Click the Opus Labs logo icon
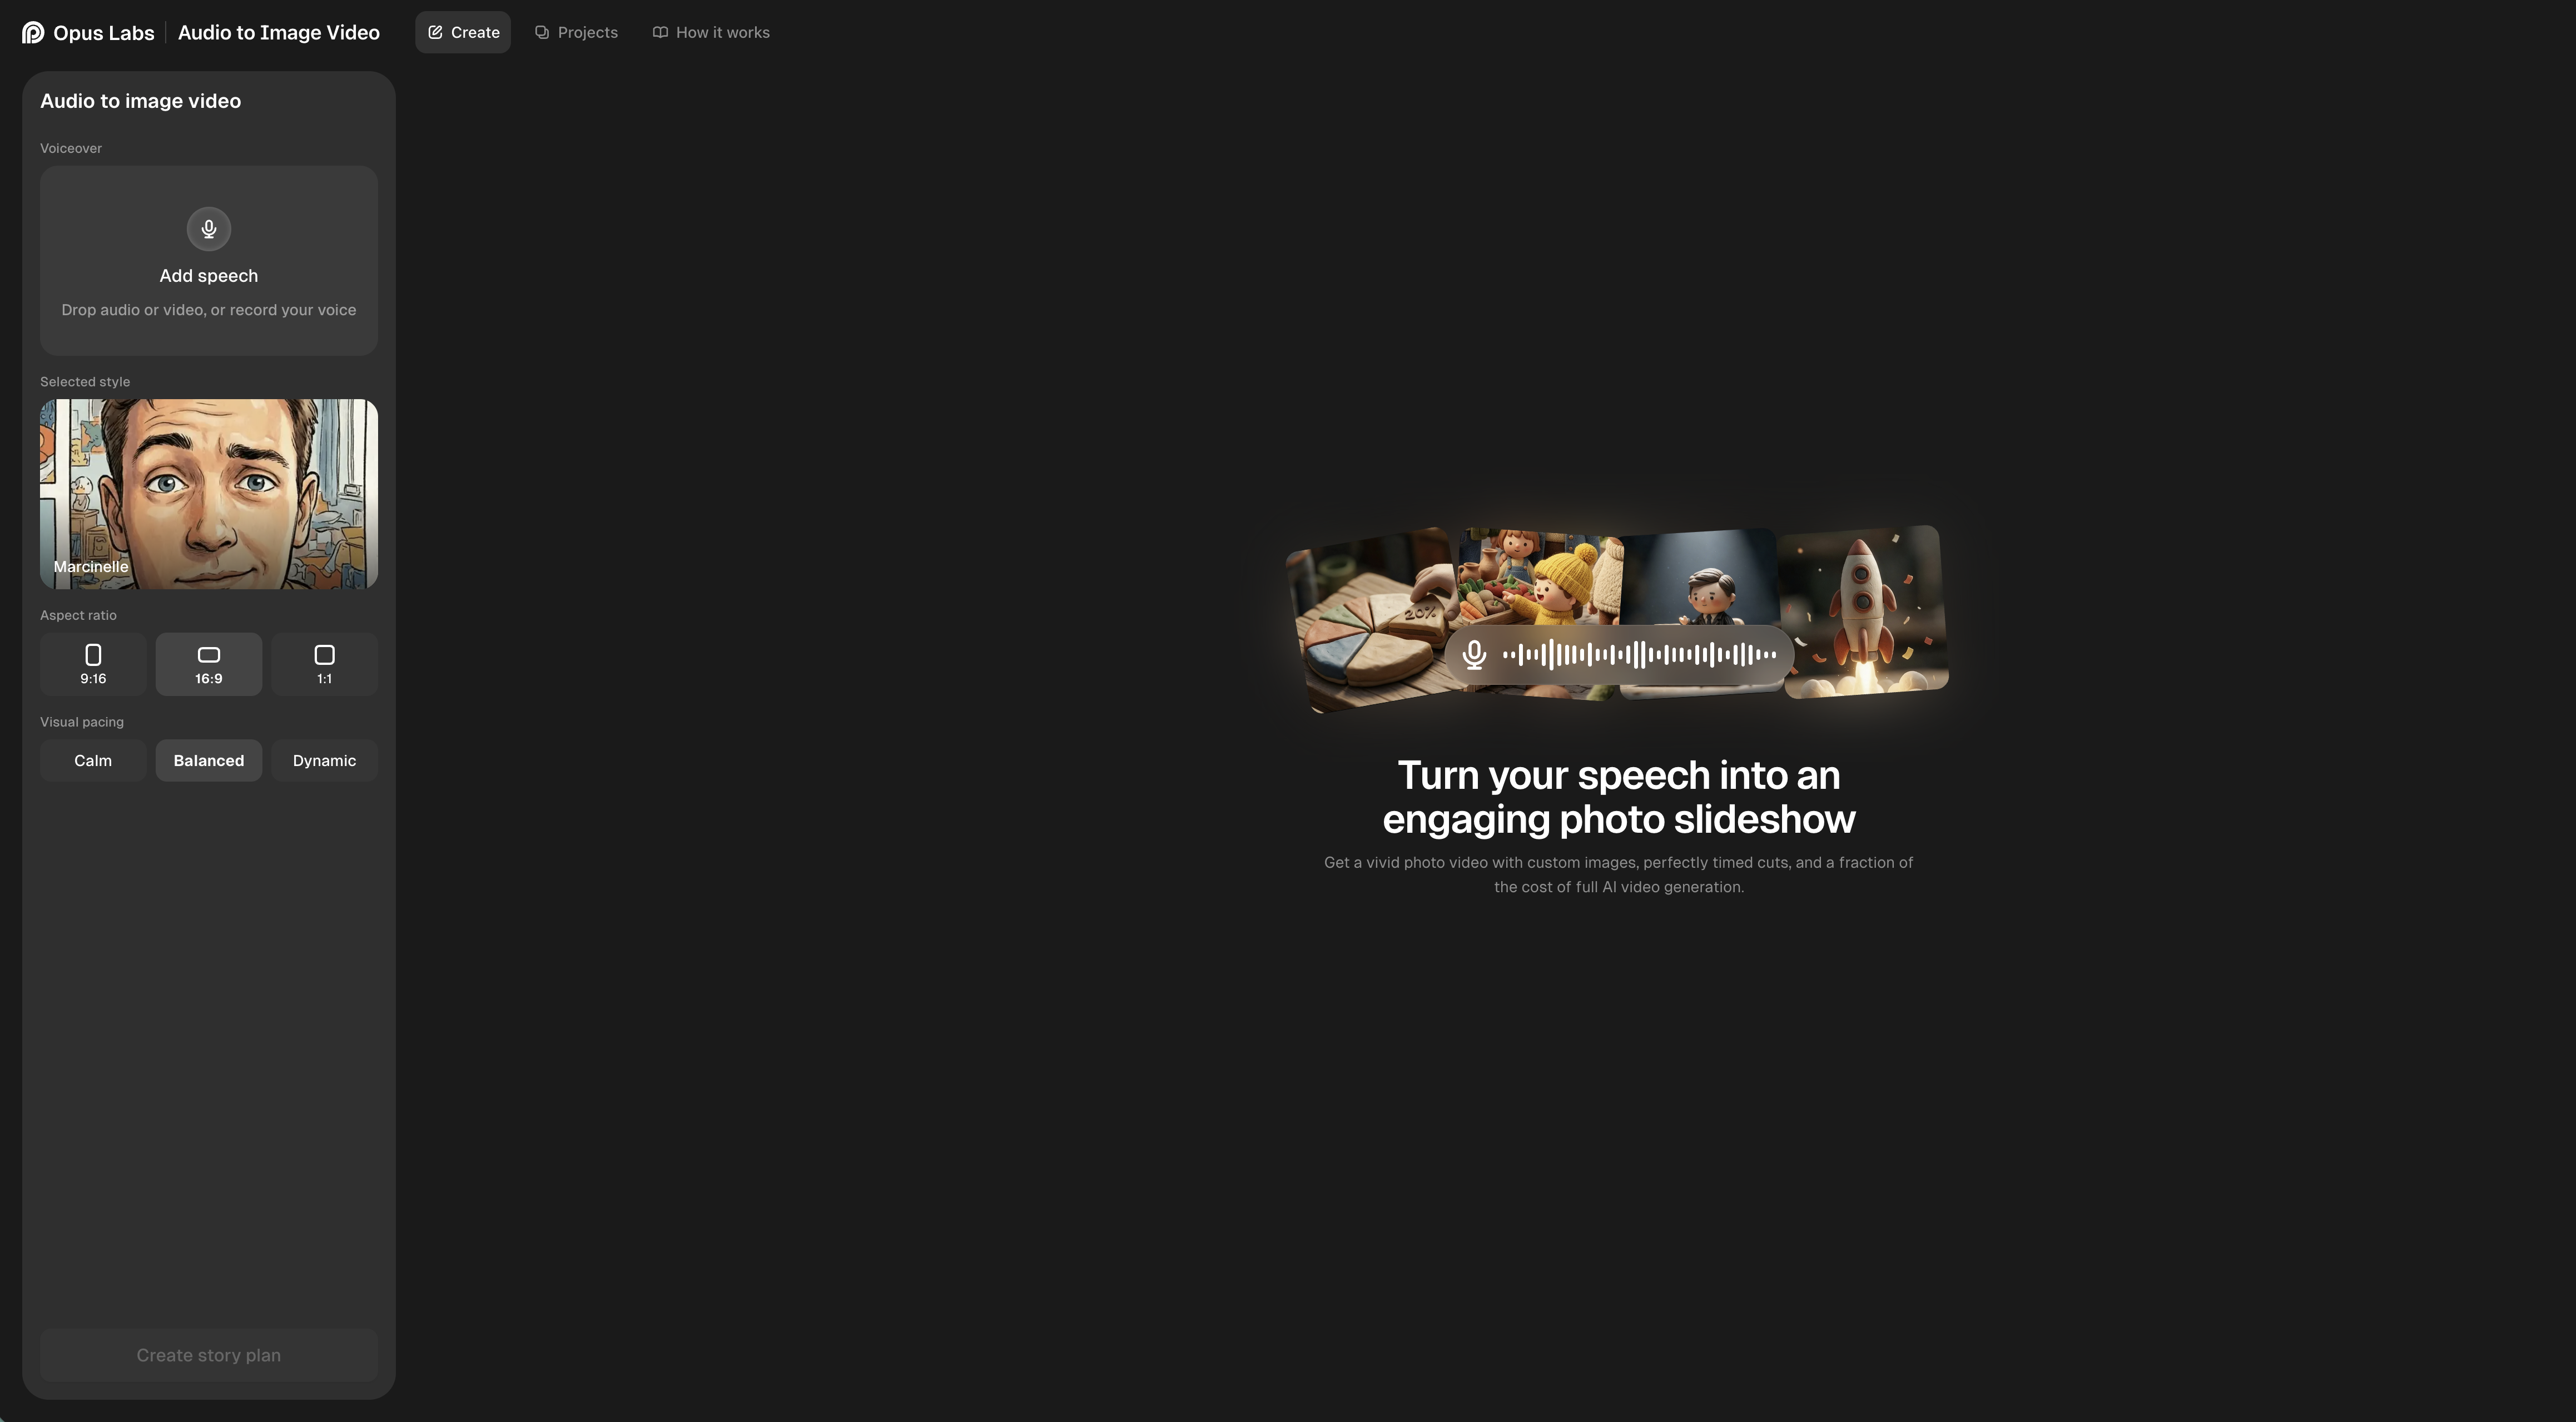 (33, 33)
